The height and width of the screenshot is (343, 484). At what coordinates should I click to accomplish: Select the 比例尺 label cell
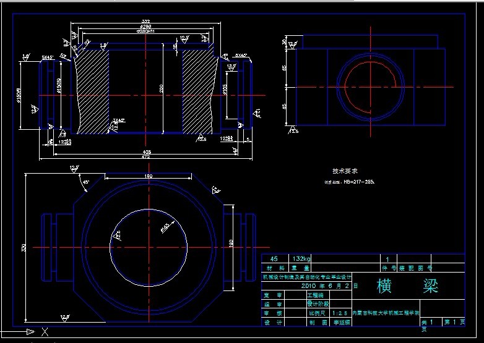pyautogui.click(x=318, y=313)
